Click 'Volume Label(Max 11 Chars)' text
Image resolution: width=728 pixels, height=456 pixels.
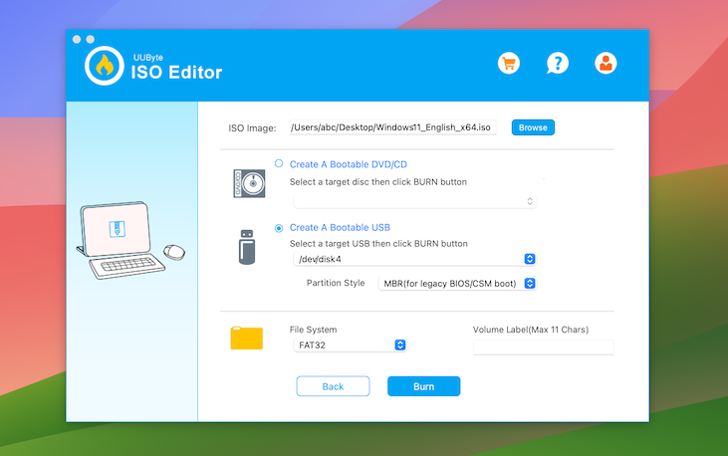531,330
